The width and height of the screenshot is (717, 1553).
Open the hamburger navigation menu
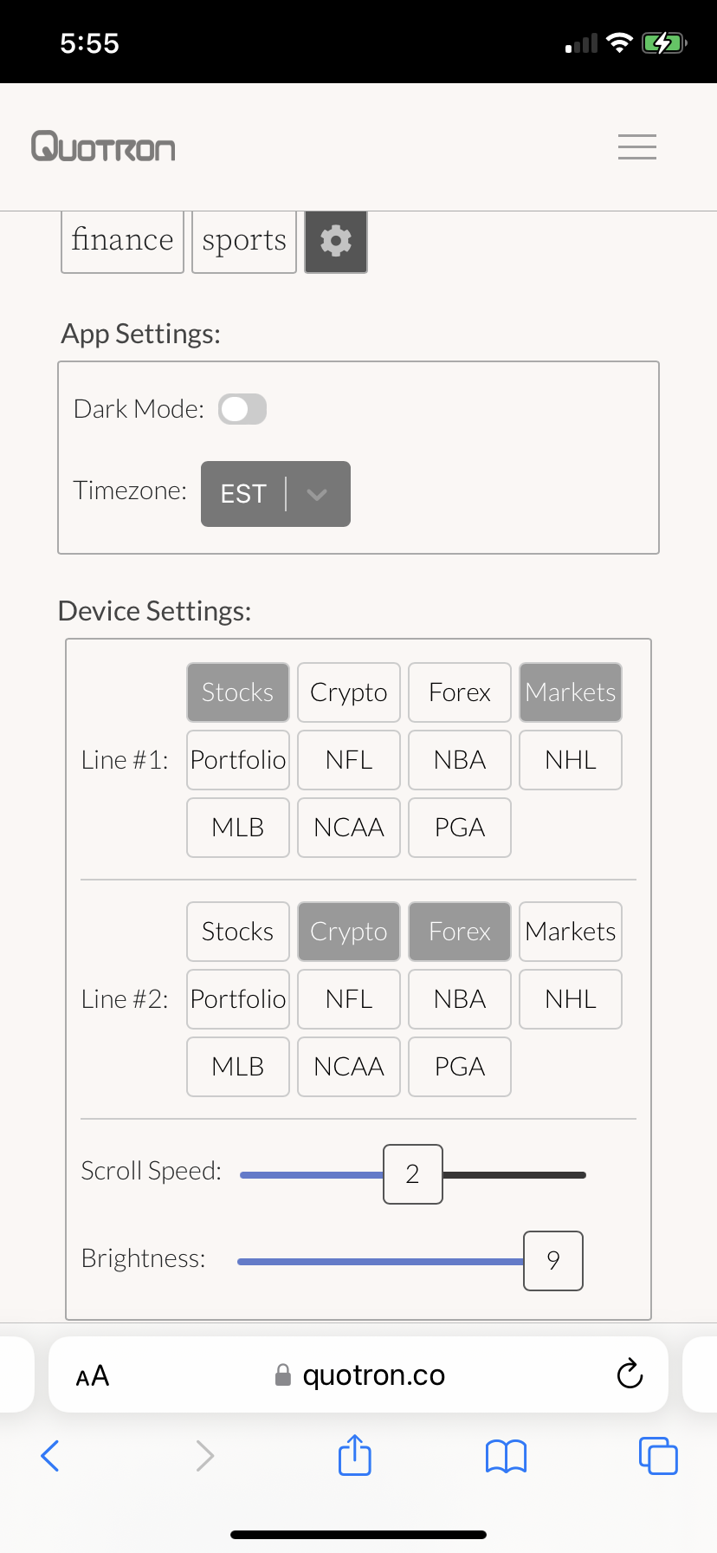point(637,146)
